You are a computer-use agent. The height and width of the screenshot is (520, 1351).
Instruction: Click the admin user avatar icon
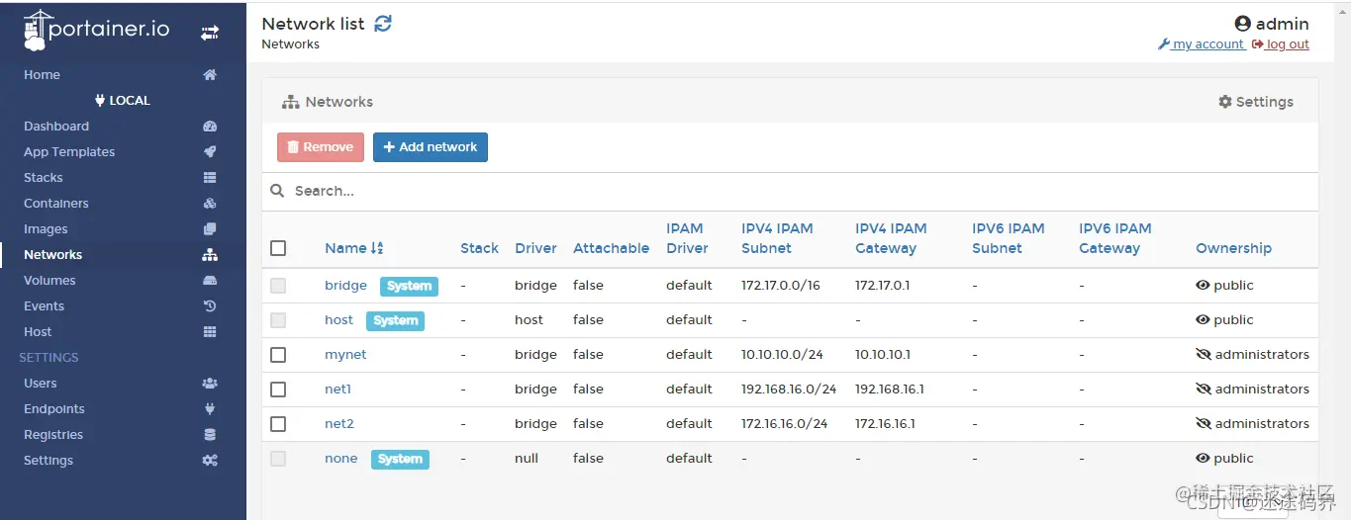(1243, 24)
